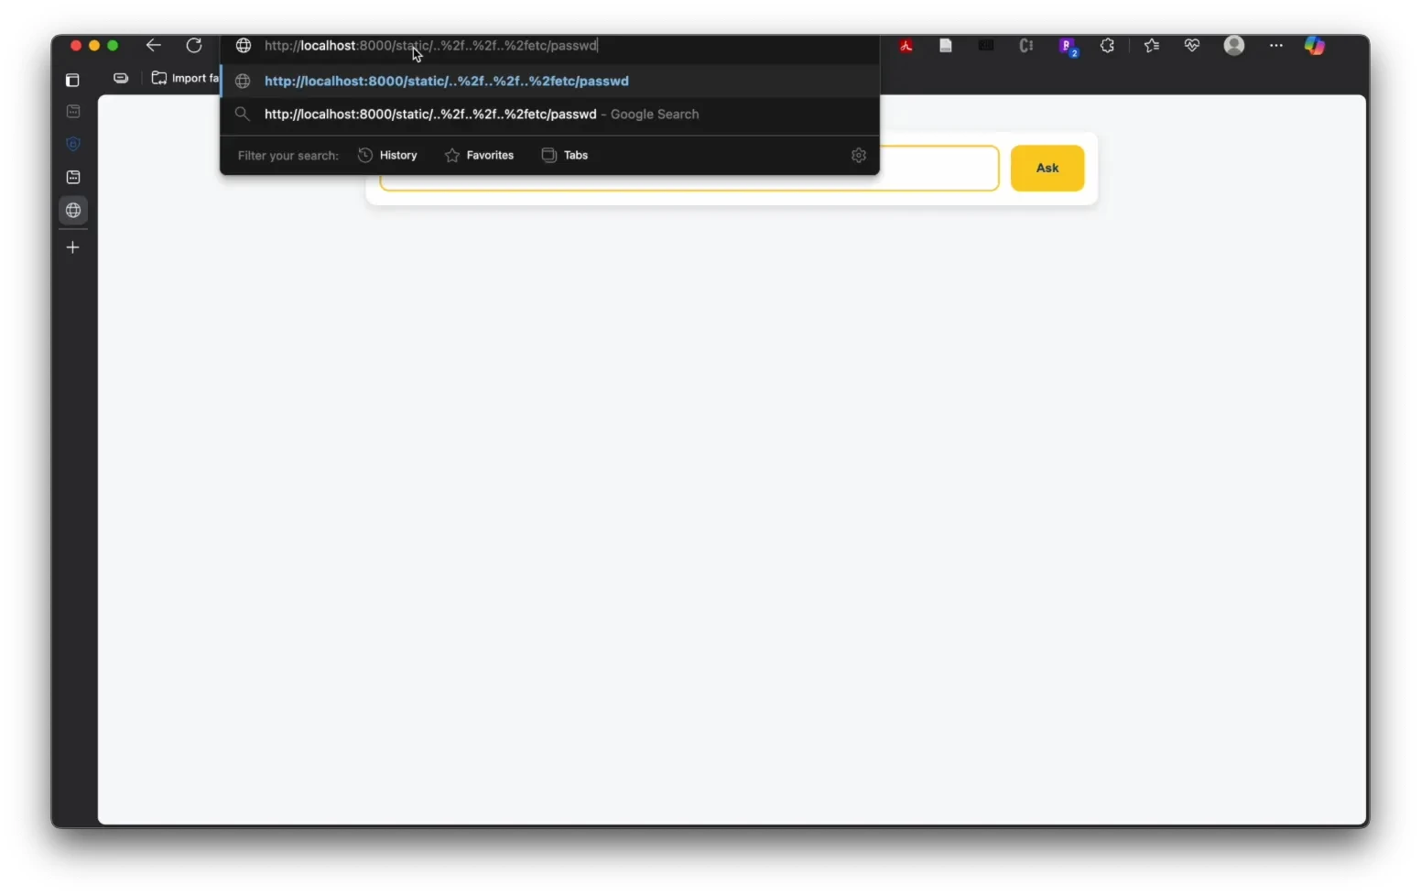This screenshot has height=896, width=1421.
Task: Select the blue localhost URL suggestion
Action: tap(549, 81)
